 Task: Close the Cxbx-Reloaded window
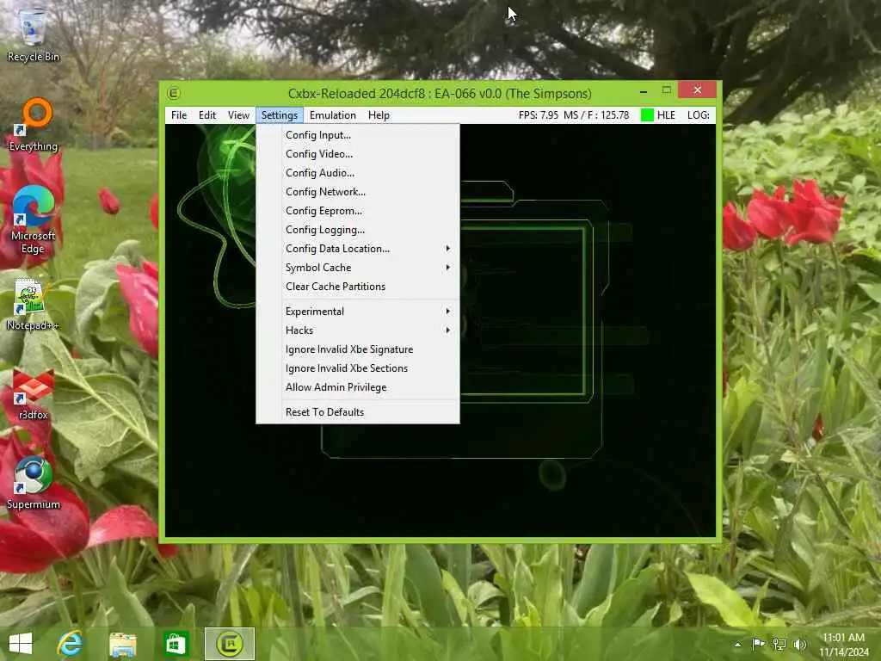coord(697,90)
